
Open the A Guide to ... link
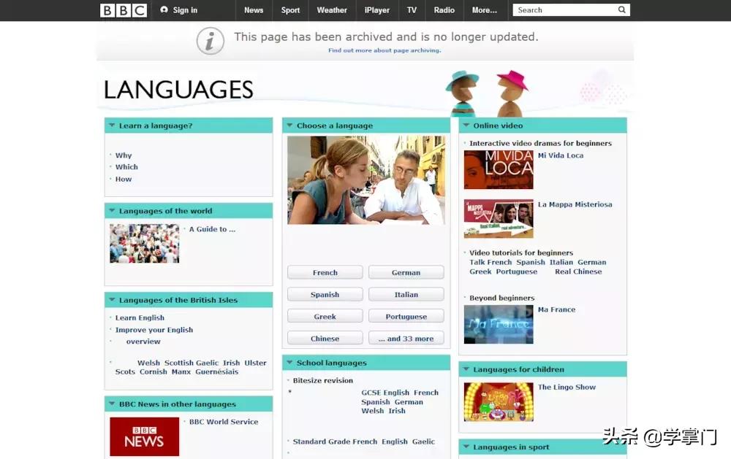point(212,229)
